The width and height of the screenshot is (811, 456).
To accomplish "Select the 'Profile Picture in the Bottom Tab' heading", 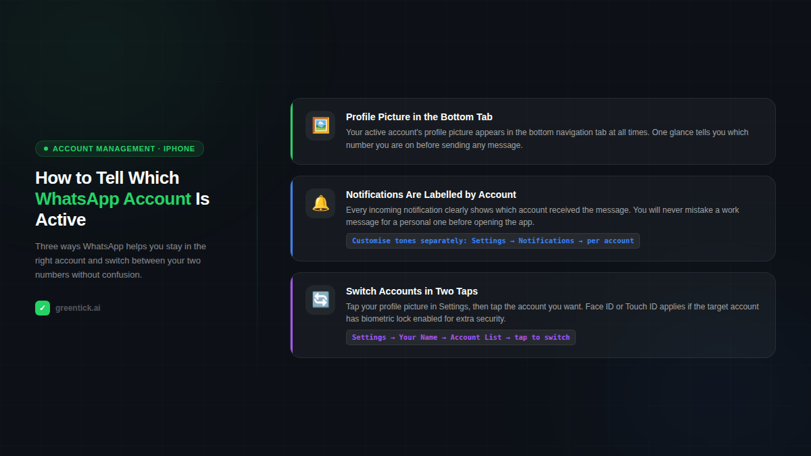I will click(419, 117).
